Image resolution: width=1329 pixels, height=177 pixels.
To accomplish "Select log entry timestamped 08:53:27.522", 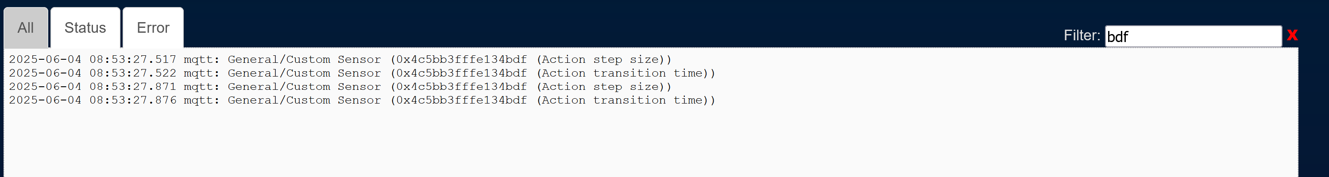I will click(362, 73).
